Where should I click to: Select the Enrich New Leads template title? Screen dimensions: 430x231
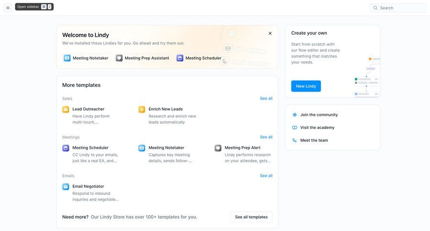166,109
